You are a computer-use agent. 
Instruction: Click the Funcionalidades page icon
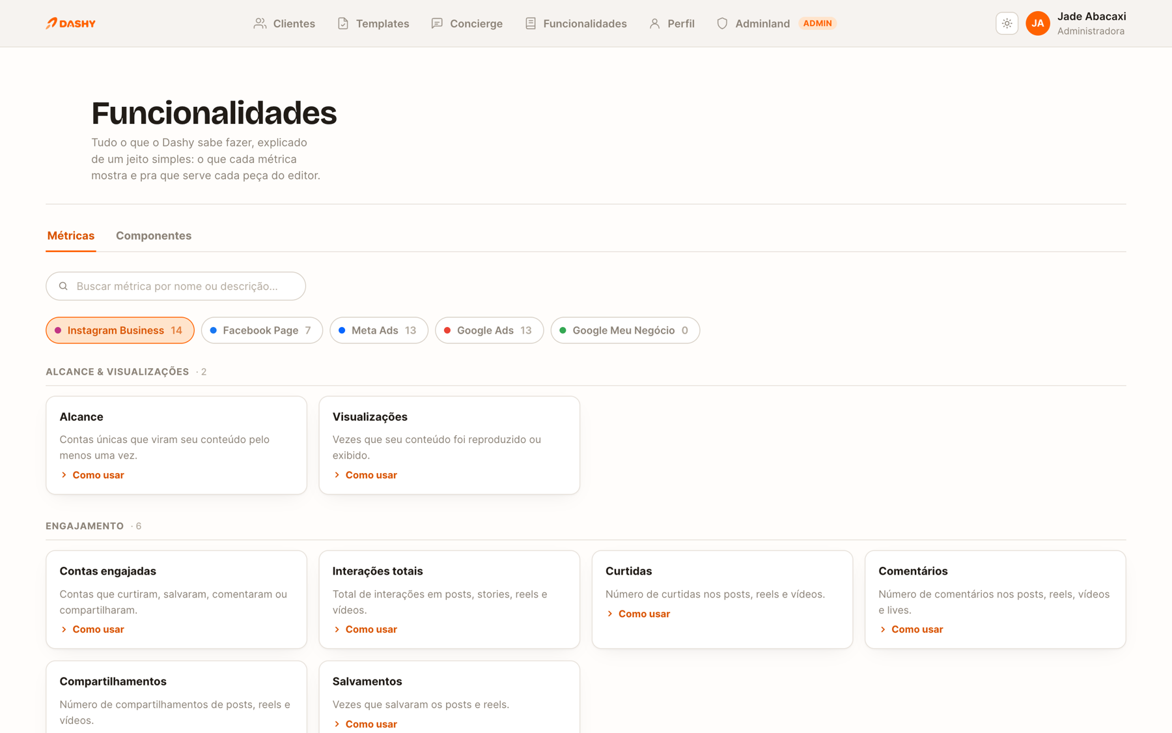click(x=531, y=23)
